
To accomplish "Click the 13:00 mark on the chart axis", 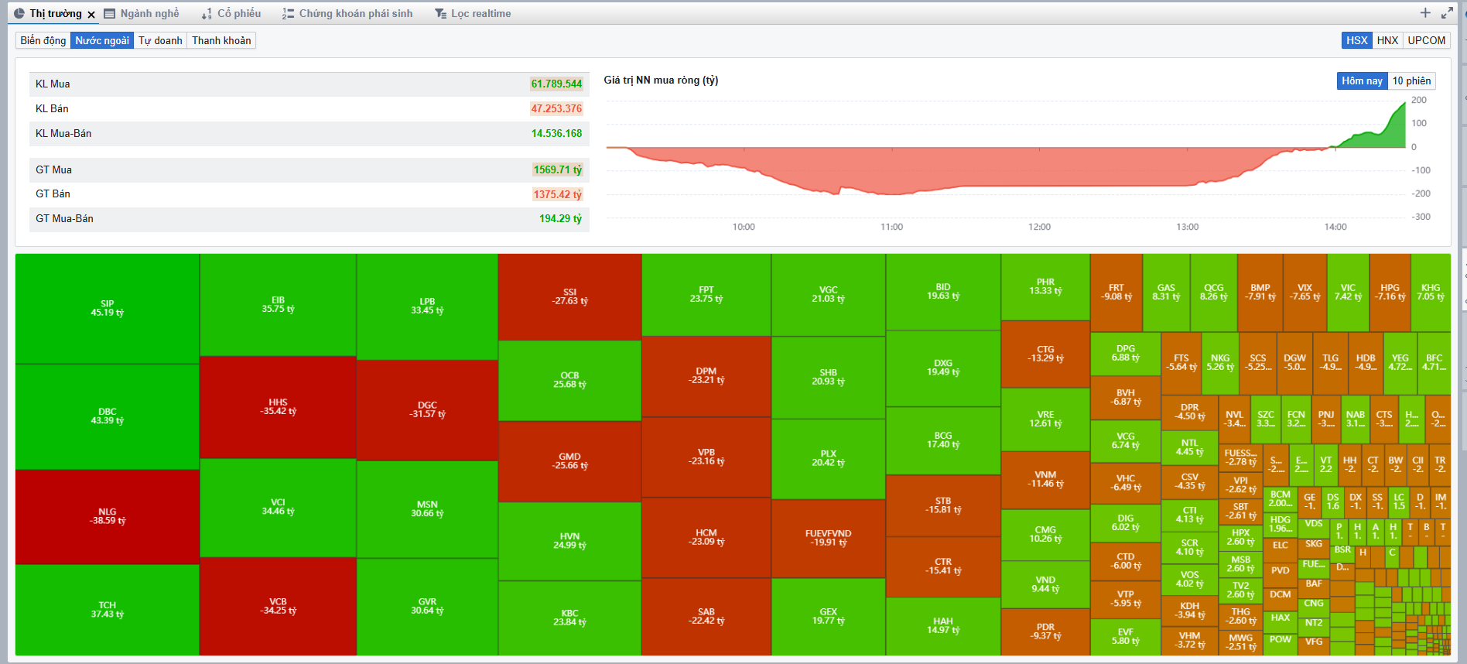I will coord(1187,227).
